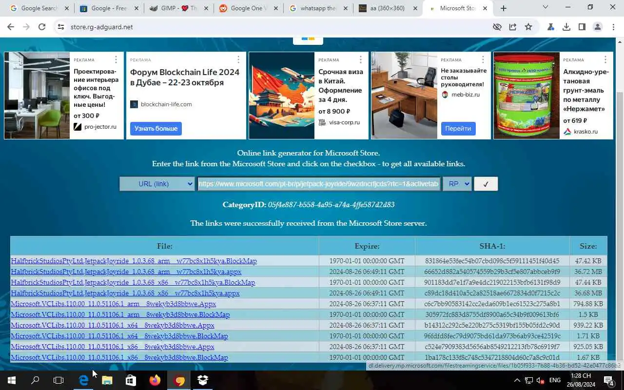Click the share page icon
Screen dimensions: 624x390
[x=513, y=27]
